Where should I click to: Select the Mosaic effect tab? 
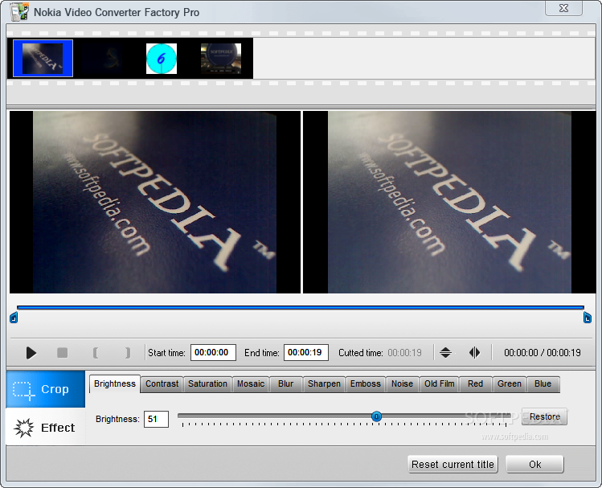click(251, 384)
